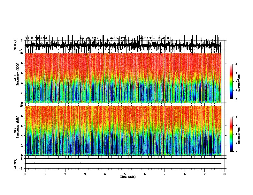Click the Time (min) axis label

(x=128, y=177)
